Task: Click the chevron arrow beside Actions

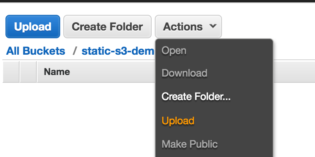Action: pos(213,26)
